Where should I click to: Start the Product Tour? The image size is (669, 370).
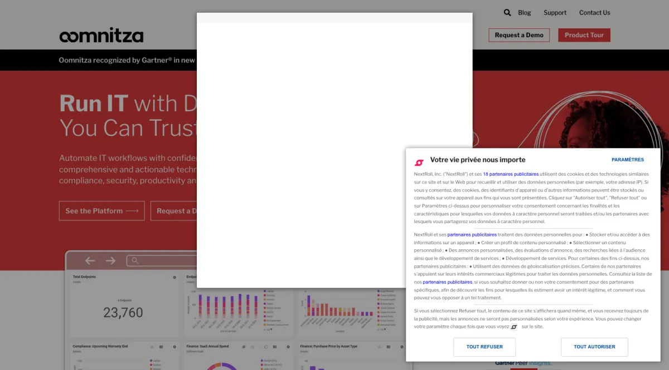coord(584,35)
